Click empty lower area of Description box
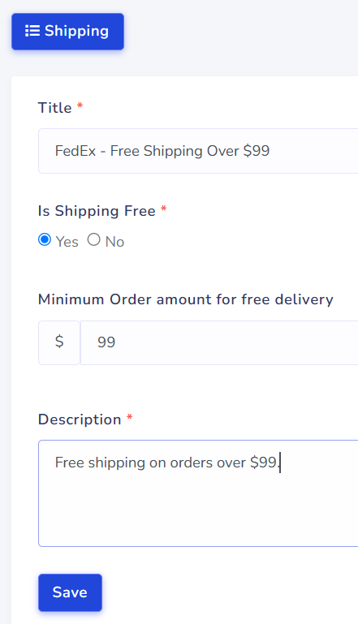 [x=198, y=514]
